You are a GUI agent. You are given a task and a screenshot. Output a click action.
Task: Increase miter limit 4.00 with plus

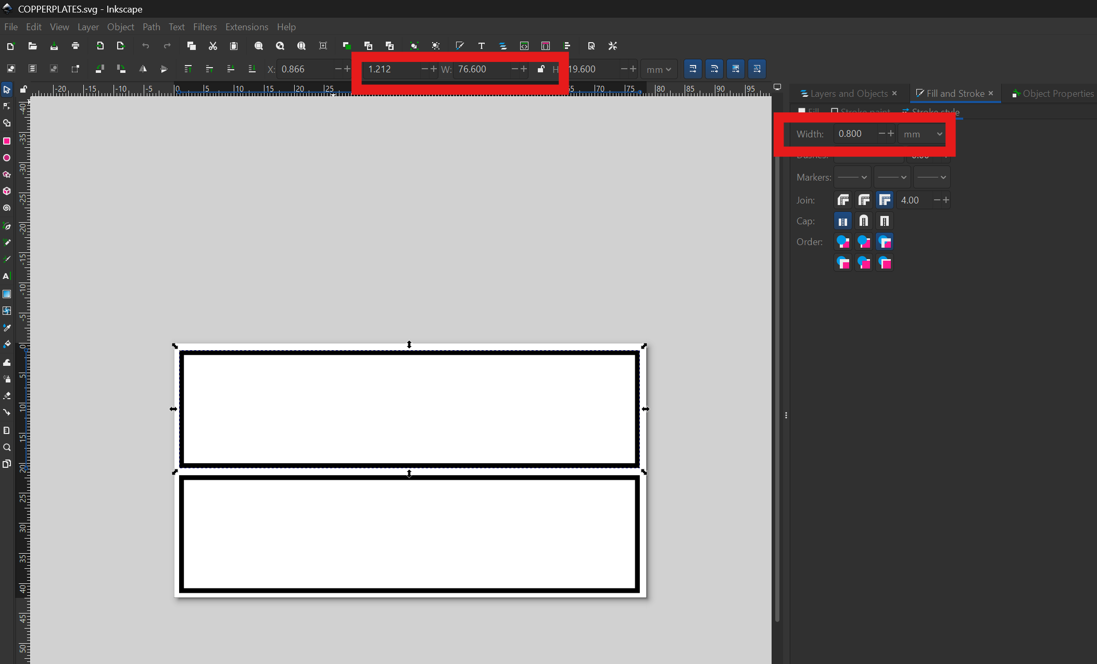(x=946, y=200)
